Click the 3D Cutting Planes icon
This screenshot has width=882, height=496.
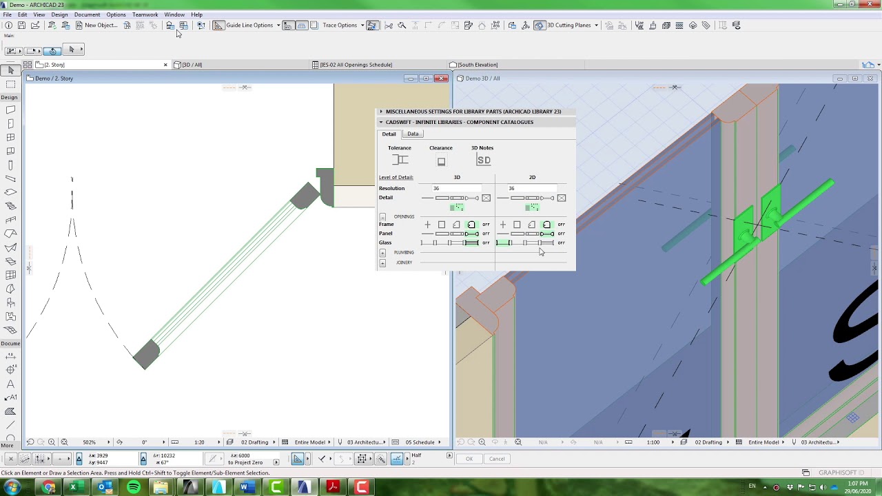point(540,25)
